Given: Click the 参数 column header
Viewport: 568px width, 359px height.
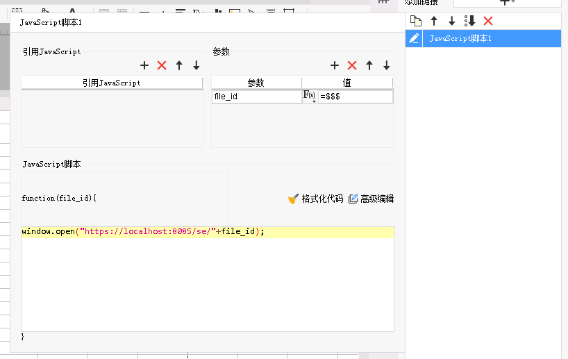Looking at the screenshot, I should (x=256, y=83).
